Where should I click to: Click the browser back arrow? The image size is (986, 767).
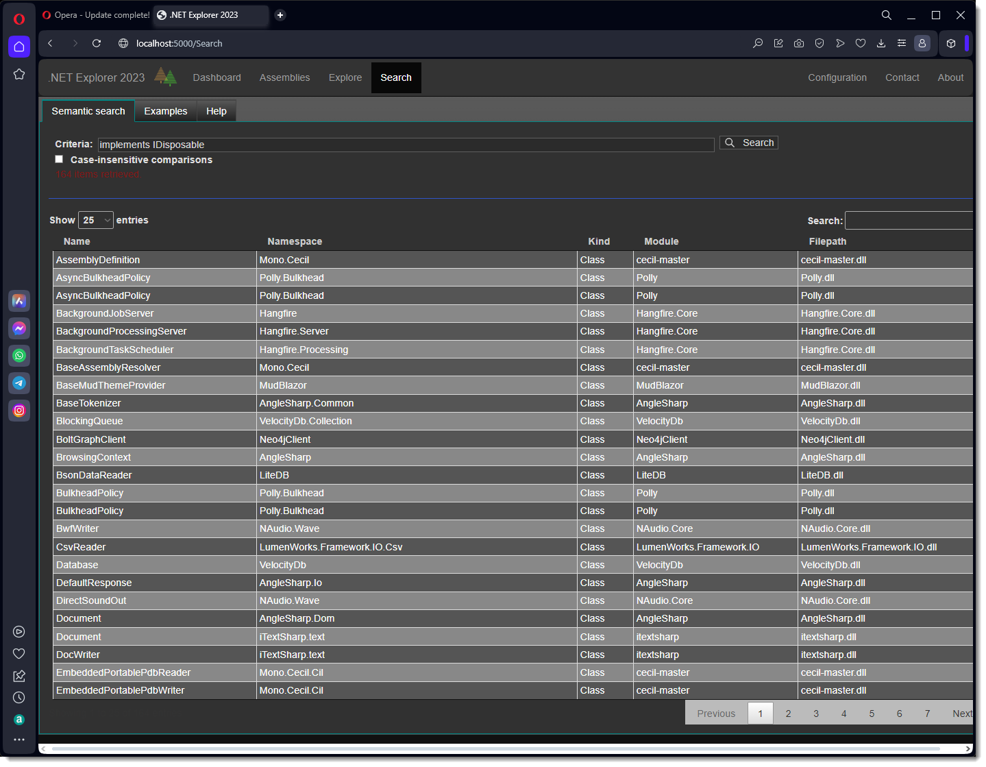(51, 43)
